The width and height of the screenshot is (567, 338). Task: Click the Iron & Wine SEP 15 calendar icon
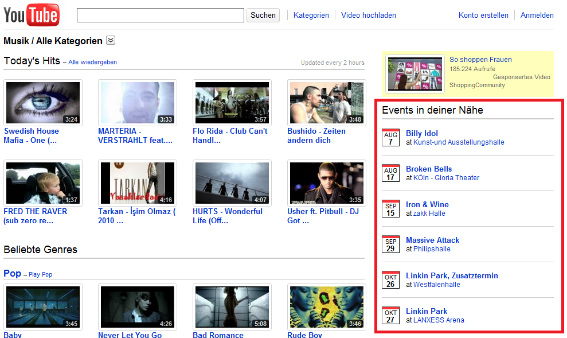pos(390,209)
